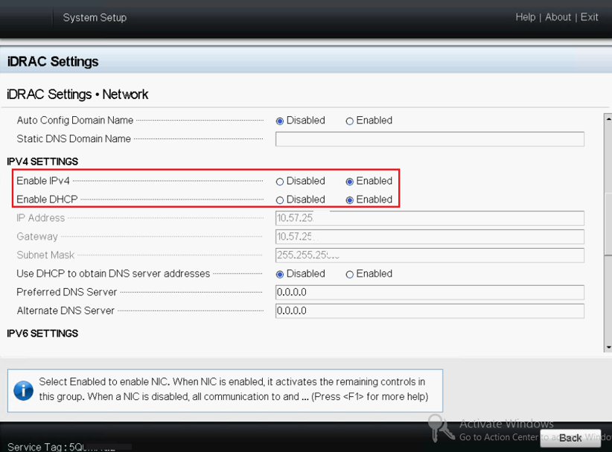Click the Preferred DNS Server field
Image resolution: width=612 pixels, height=452 pixels.
pyautogui.click(x=430, y=293)
